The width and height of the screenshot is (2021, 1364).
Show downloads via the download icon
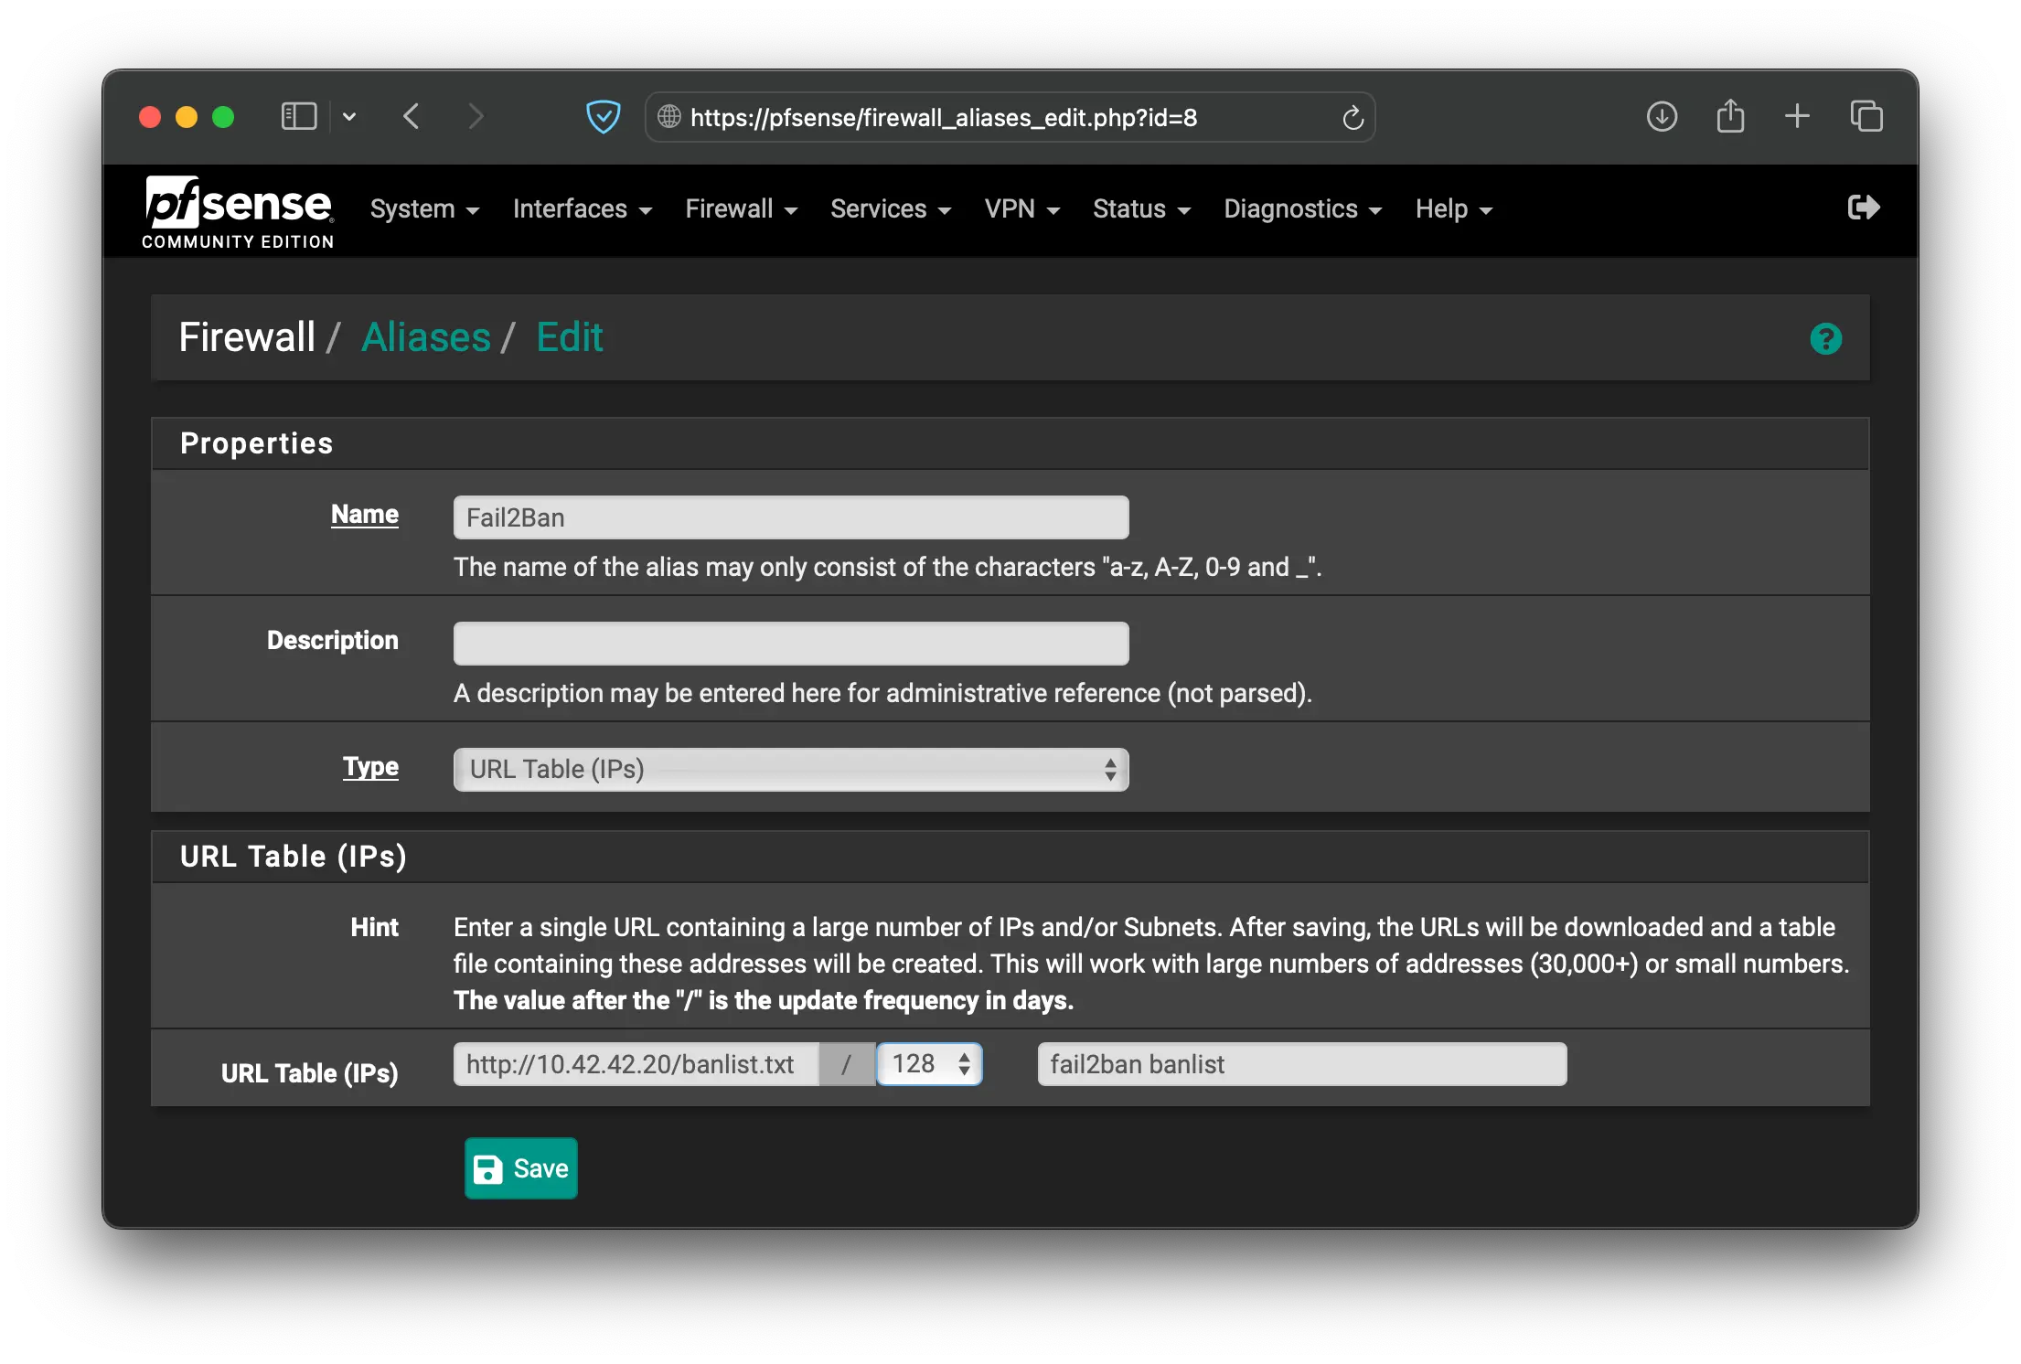pyautogui.click(x=1662, y=117)
